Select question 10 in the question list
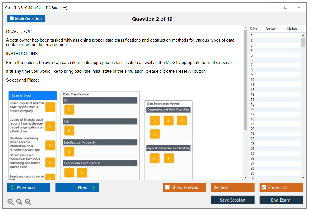Screen dimensions: 310x212 tap(253, 80)
